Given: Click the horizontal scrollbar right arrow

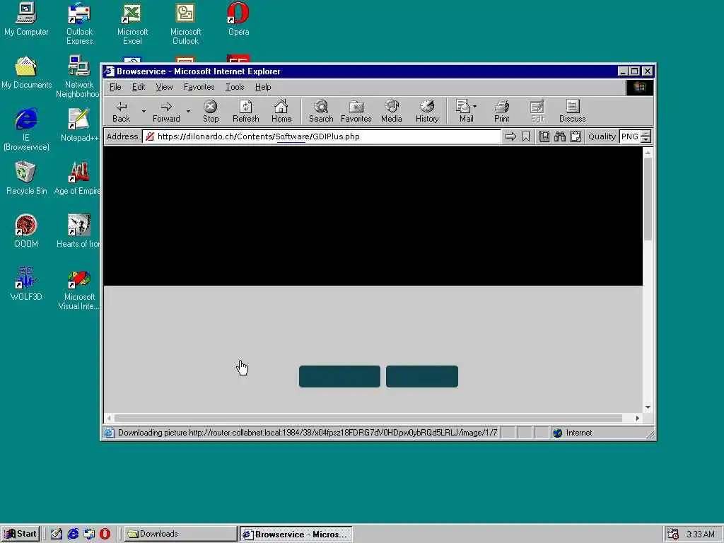Looking at the screenshot, I should click(x=638, y=418).
